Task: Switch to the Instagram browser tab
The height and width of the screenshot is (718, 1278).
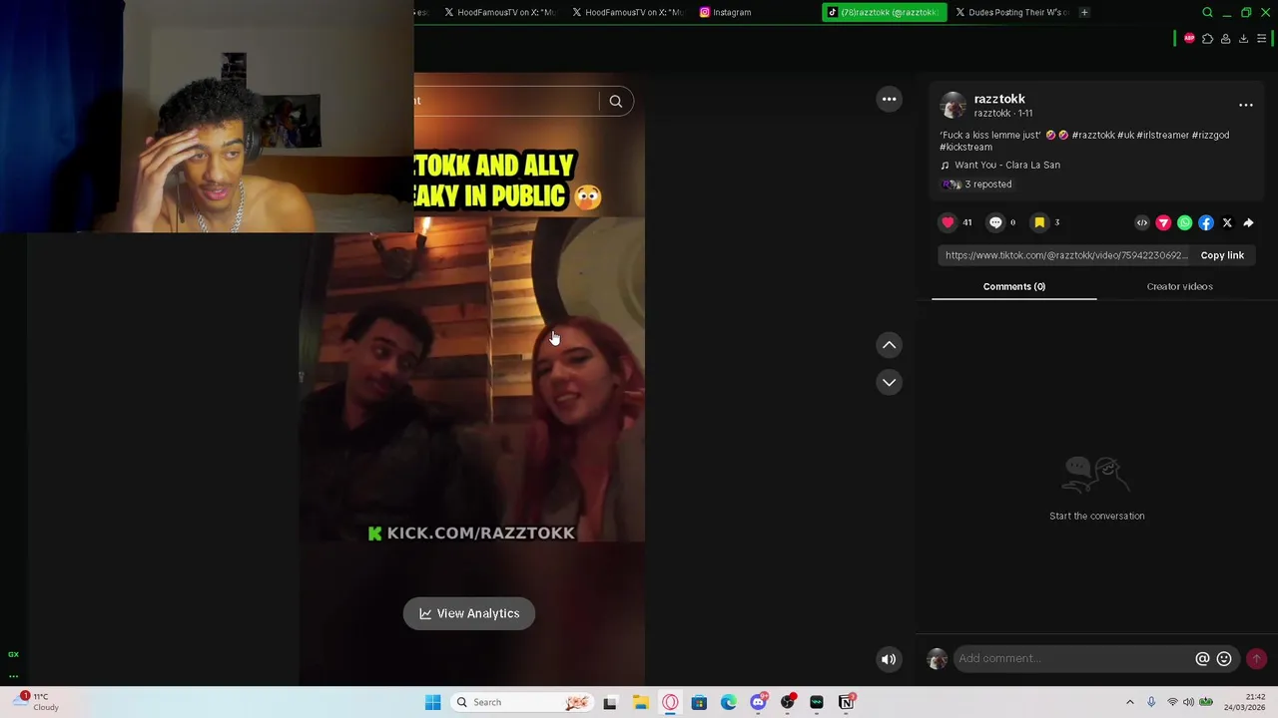Action: (x=726, y=12)
